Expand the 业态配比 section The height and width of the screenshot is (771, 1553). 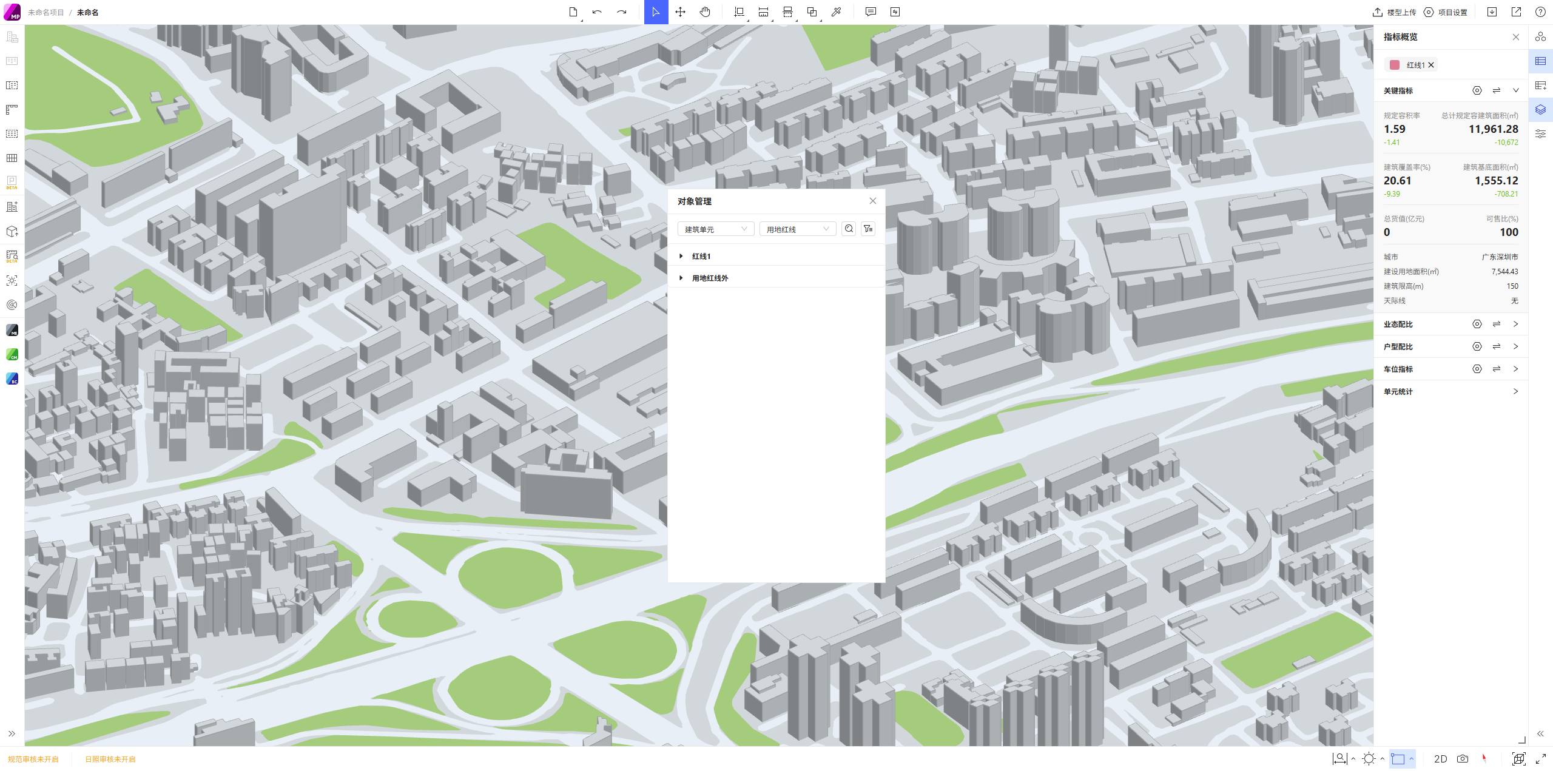click(1515, 324)
